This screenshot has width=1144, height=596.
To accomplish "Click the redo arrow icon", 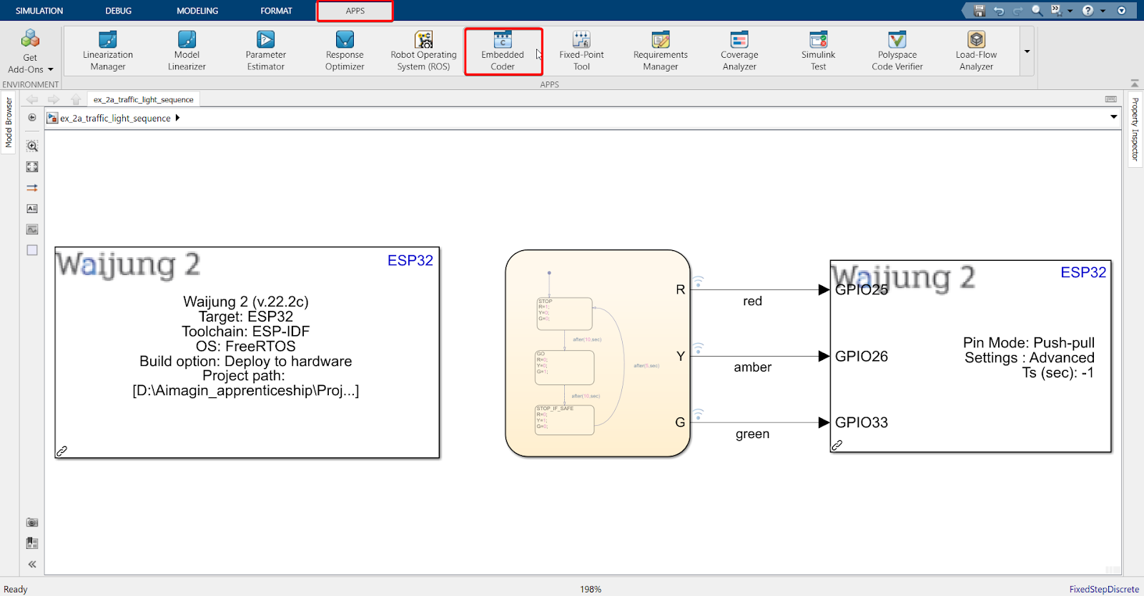I will (1017, 11).
